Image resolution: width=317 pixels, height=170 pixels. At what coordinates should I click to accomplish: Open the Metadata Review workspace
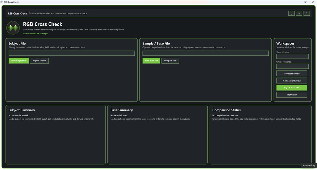292,74
